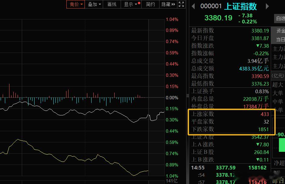Screen dimensions: 285x184
Task: Click 总成交量 value 3.94亿手
Action: 258,61
